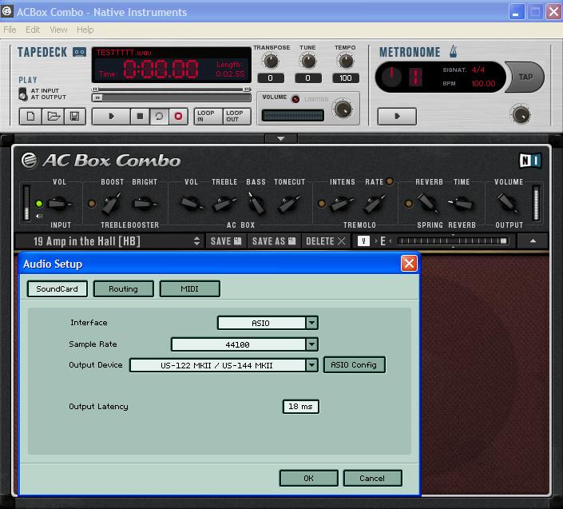Expand the Sample Rate dropdown
Image resolution: width=563 pixels, height=509 pixels.
click(311, 344)
